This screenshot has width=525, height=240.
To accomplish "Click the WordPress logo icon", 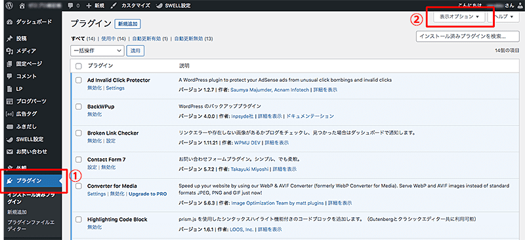I will pyautogui.click(x=9, y=5).
